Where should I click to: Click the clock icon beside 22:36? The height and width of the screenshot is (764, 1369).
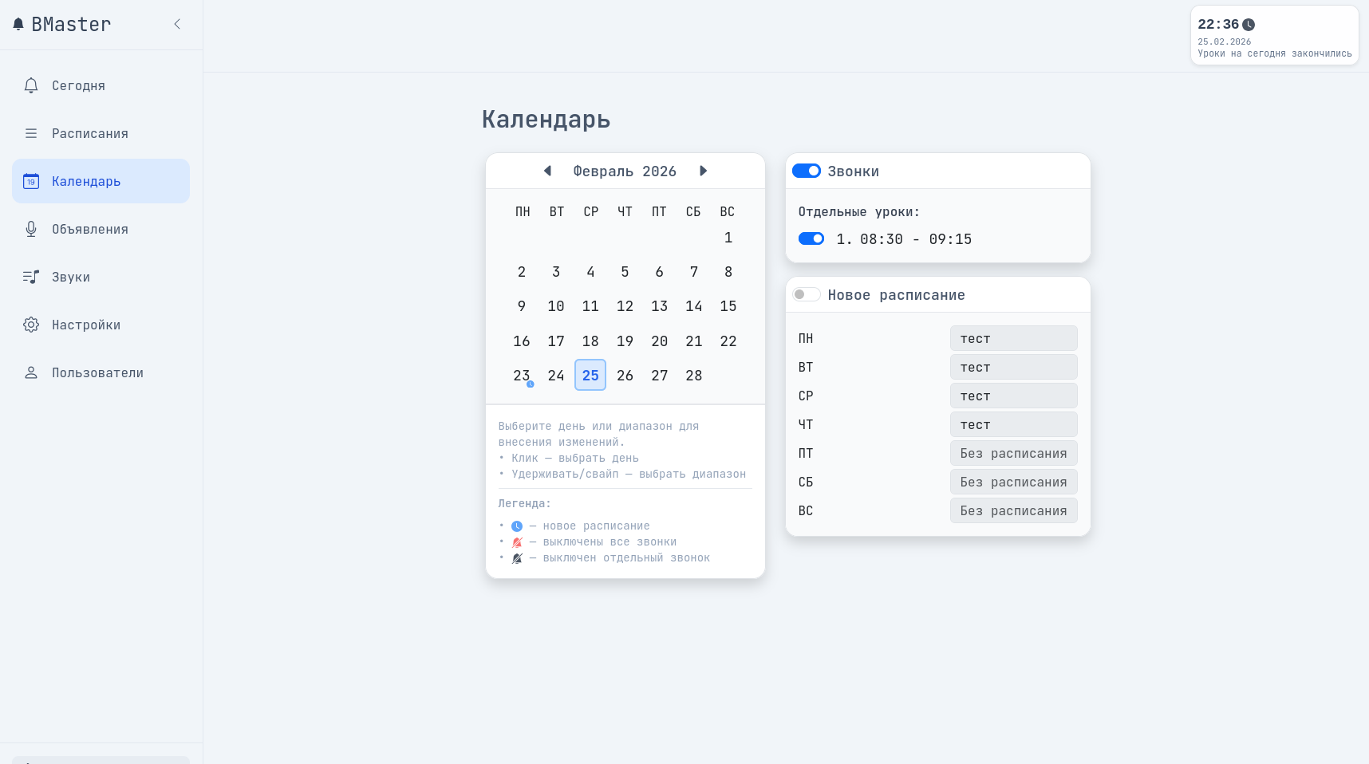pos(1249,25)
